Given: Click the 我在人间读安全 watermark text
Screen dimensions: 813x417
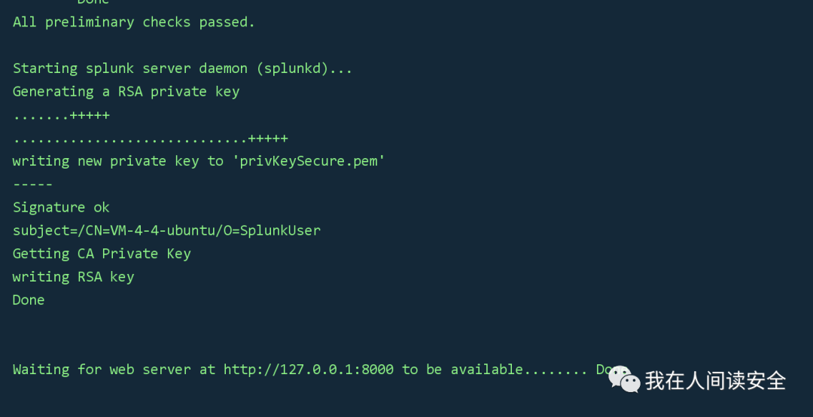Looking at the screenshot, I should [x=716, y=381].
